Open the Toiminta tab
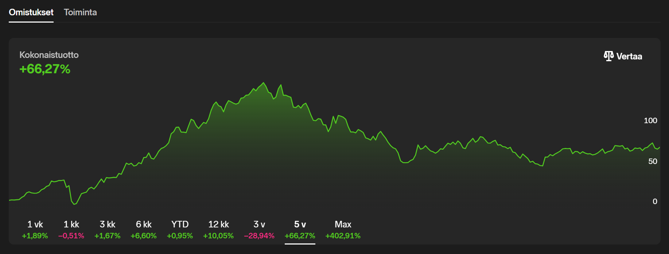Image resolution: width=669 pixels, height=254 pixels. [x=80, y=12]
